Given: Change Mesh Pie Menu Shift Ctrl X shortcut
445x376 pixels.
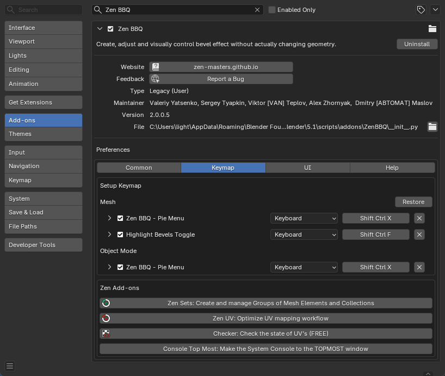Looking at the screenshot, I should [376, 218].
